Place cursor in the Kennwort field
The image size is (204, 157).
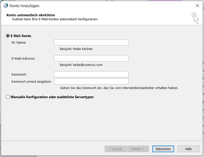point(91,74)
